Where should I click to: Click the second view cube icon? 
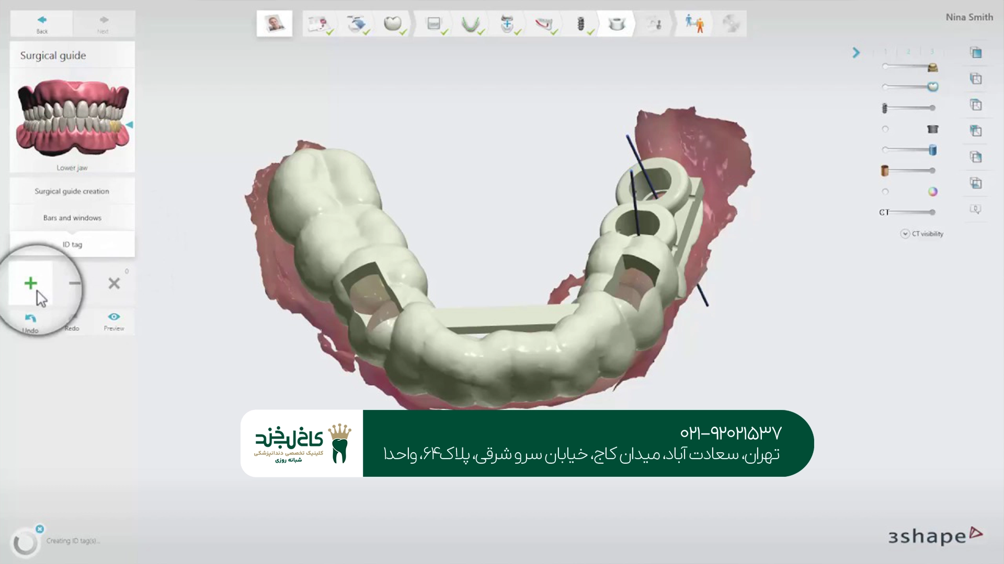click(x=976, y=79)
